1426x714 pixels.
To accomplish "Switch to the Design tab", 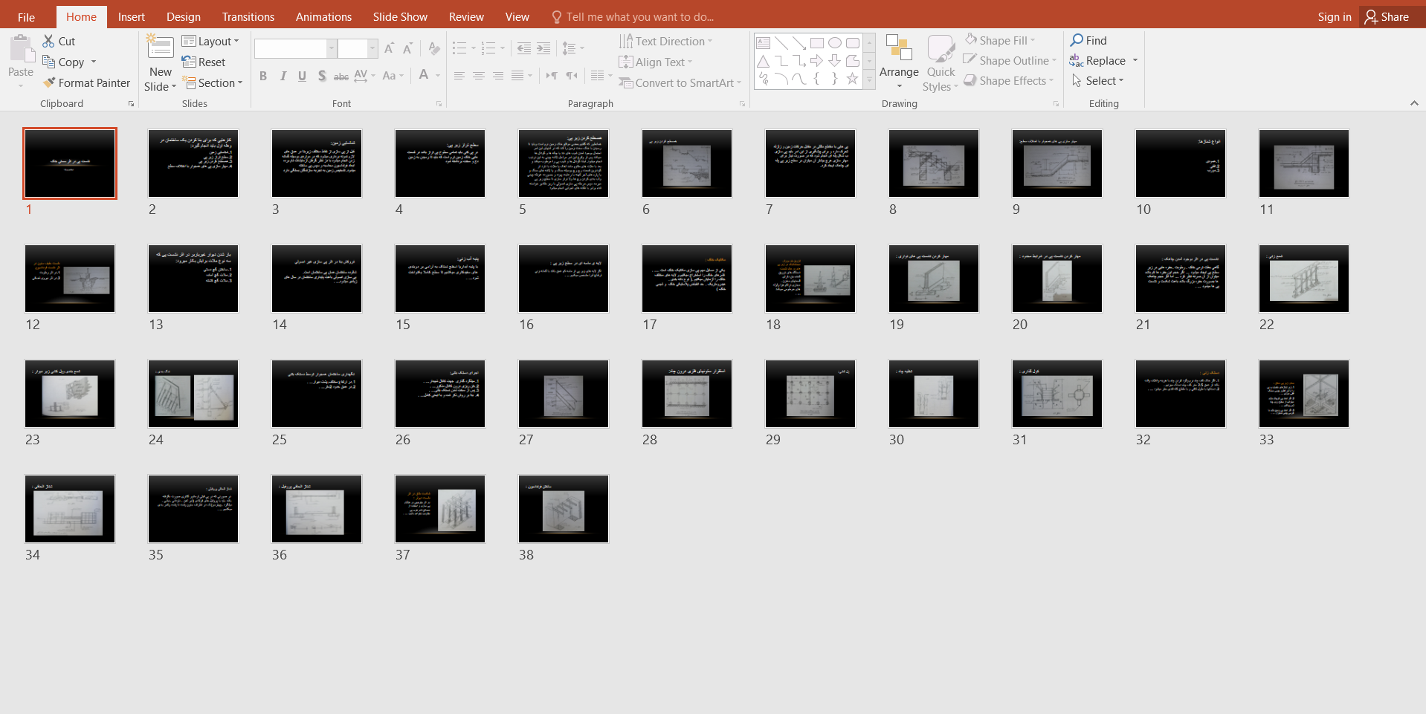I will pyautogui.click(x=184, y=16).
